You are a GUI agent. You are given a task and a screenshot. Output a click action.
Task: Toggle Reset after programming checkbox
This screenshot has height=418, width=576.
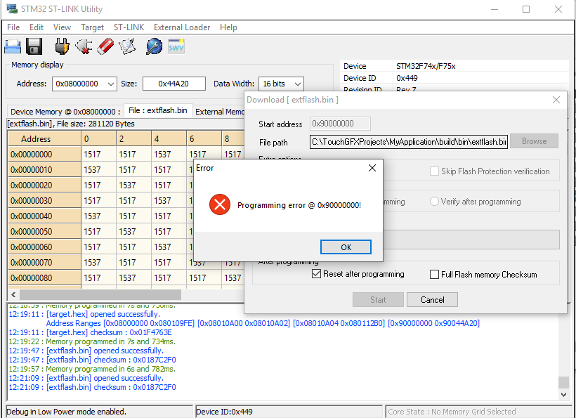(316, 274)
